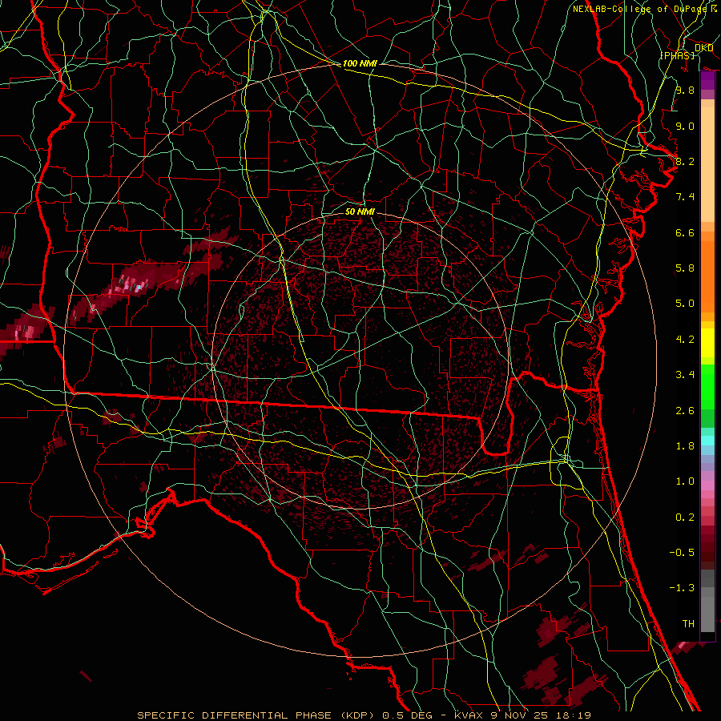Pick the cyan band of the color bar
This screenshot has height=721, width=721.
click(x=707, y=441)
